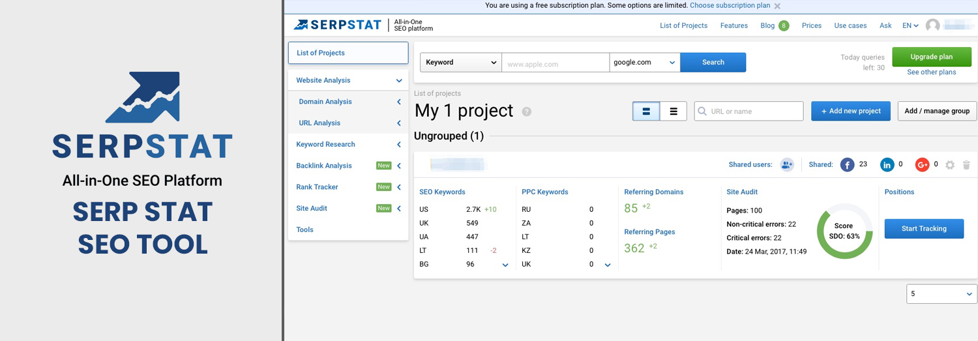Click referring pages count 362
Viewport: 978px width, 341px height.
click(634, 248)
